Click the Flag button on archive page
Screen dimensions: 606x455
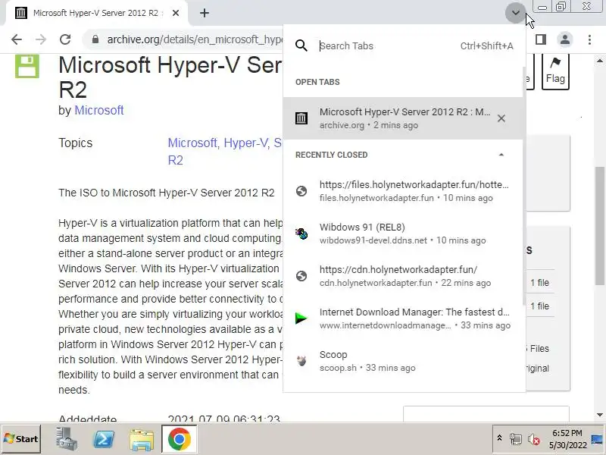(x=555, y=71)
